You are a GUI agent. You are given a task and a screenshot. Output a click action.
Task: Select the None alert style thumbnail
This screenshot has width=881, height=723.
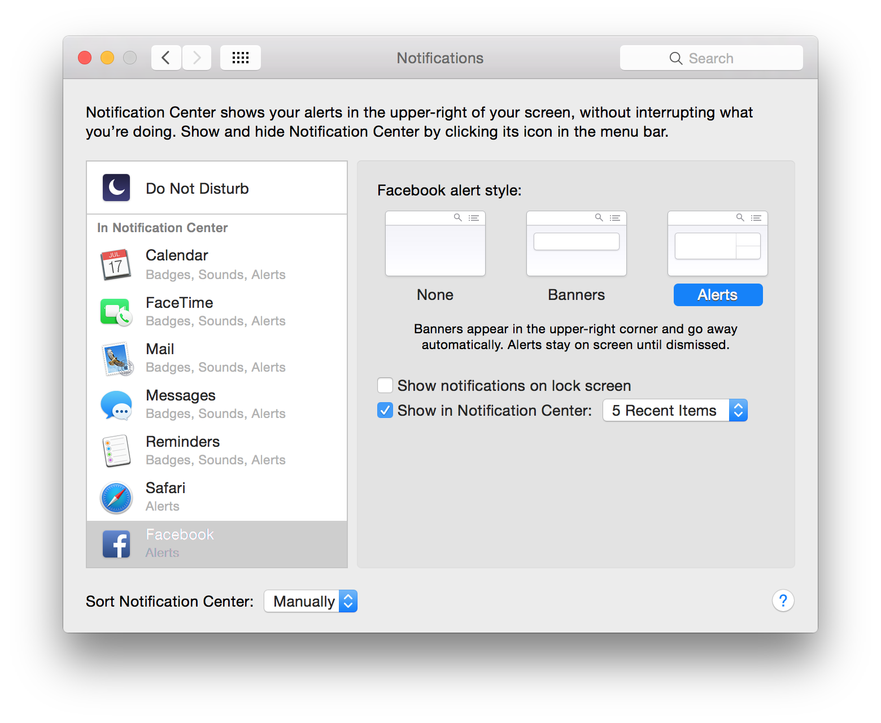(x=435, y=243)
